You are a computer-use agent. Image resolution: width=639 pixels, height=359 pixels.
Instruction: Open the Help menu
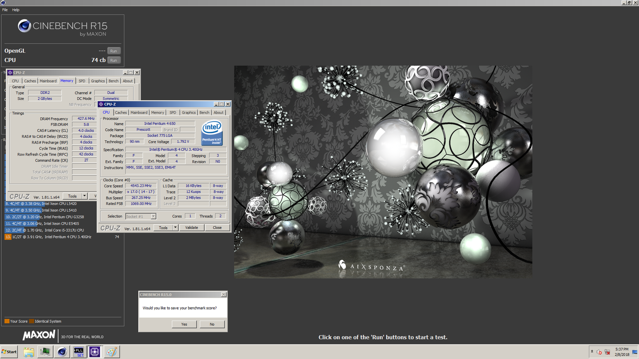click(x=16, y=10)
